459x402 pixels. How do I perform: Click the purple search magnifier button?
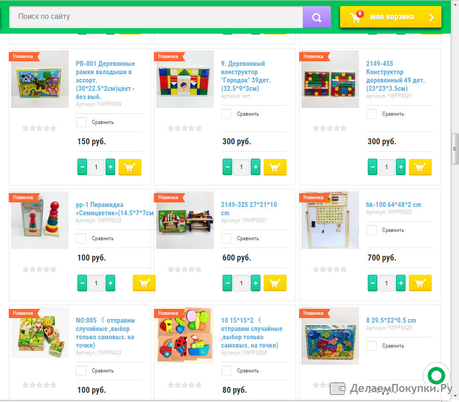tap(317, 17)
